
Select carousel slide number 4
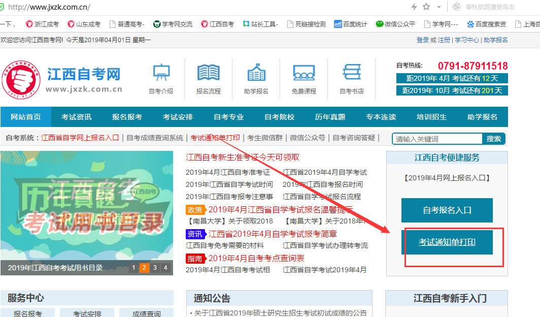click(165, 267)
